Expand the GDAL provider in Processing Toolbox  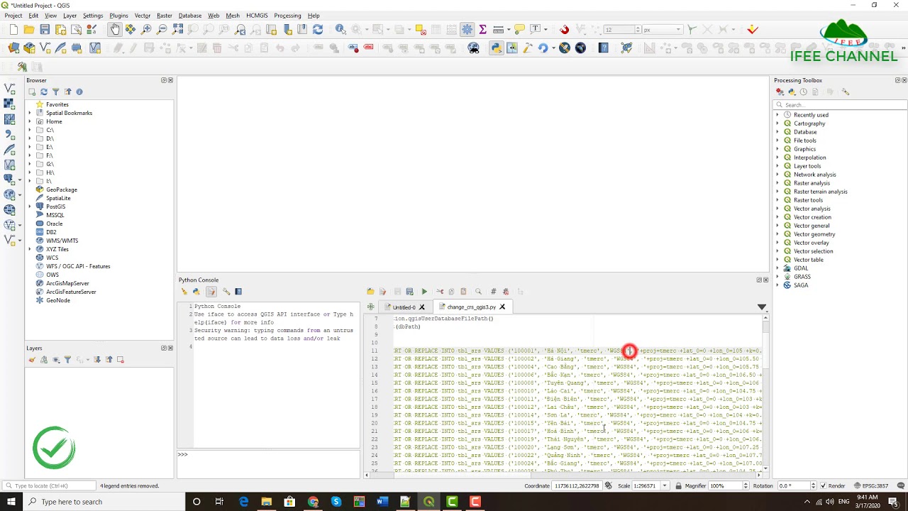pos(777,268)
